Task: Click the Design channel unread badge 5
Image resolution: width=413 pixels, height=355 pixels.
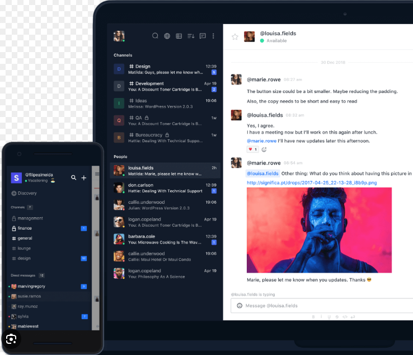Action: click(214, 72)
